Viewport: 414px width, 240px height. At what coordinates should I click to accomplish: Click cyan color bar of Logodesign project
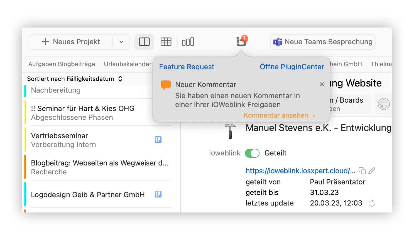coord(25,194)
